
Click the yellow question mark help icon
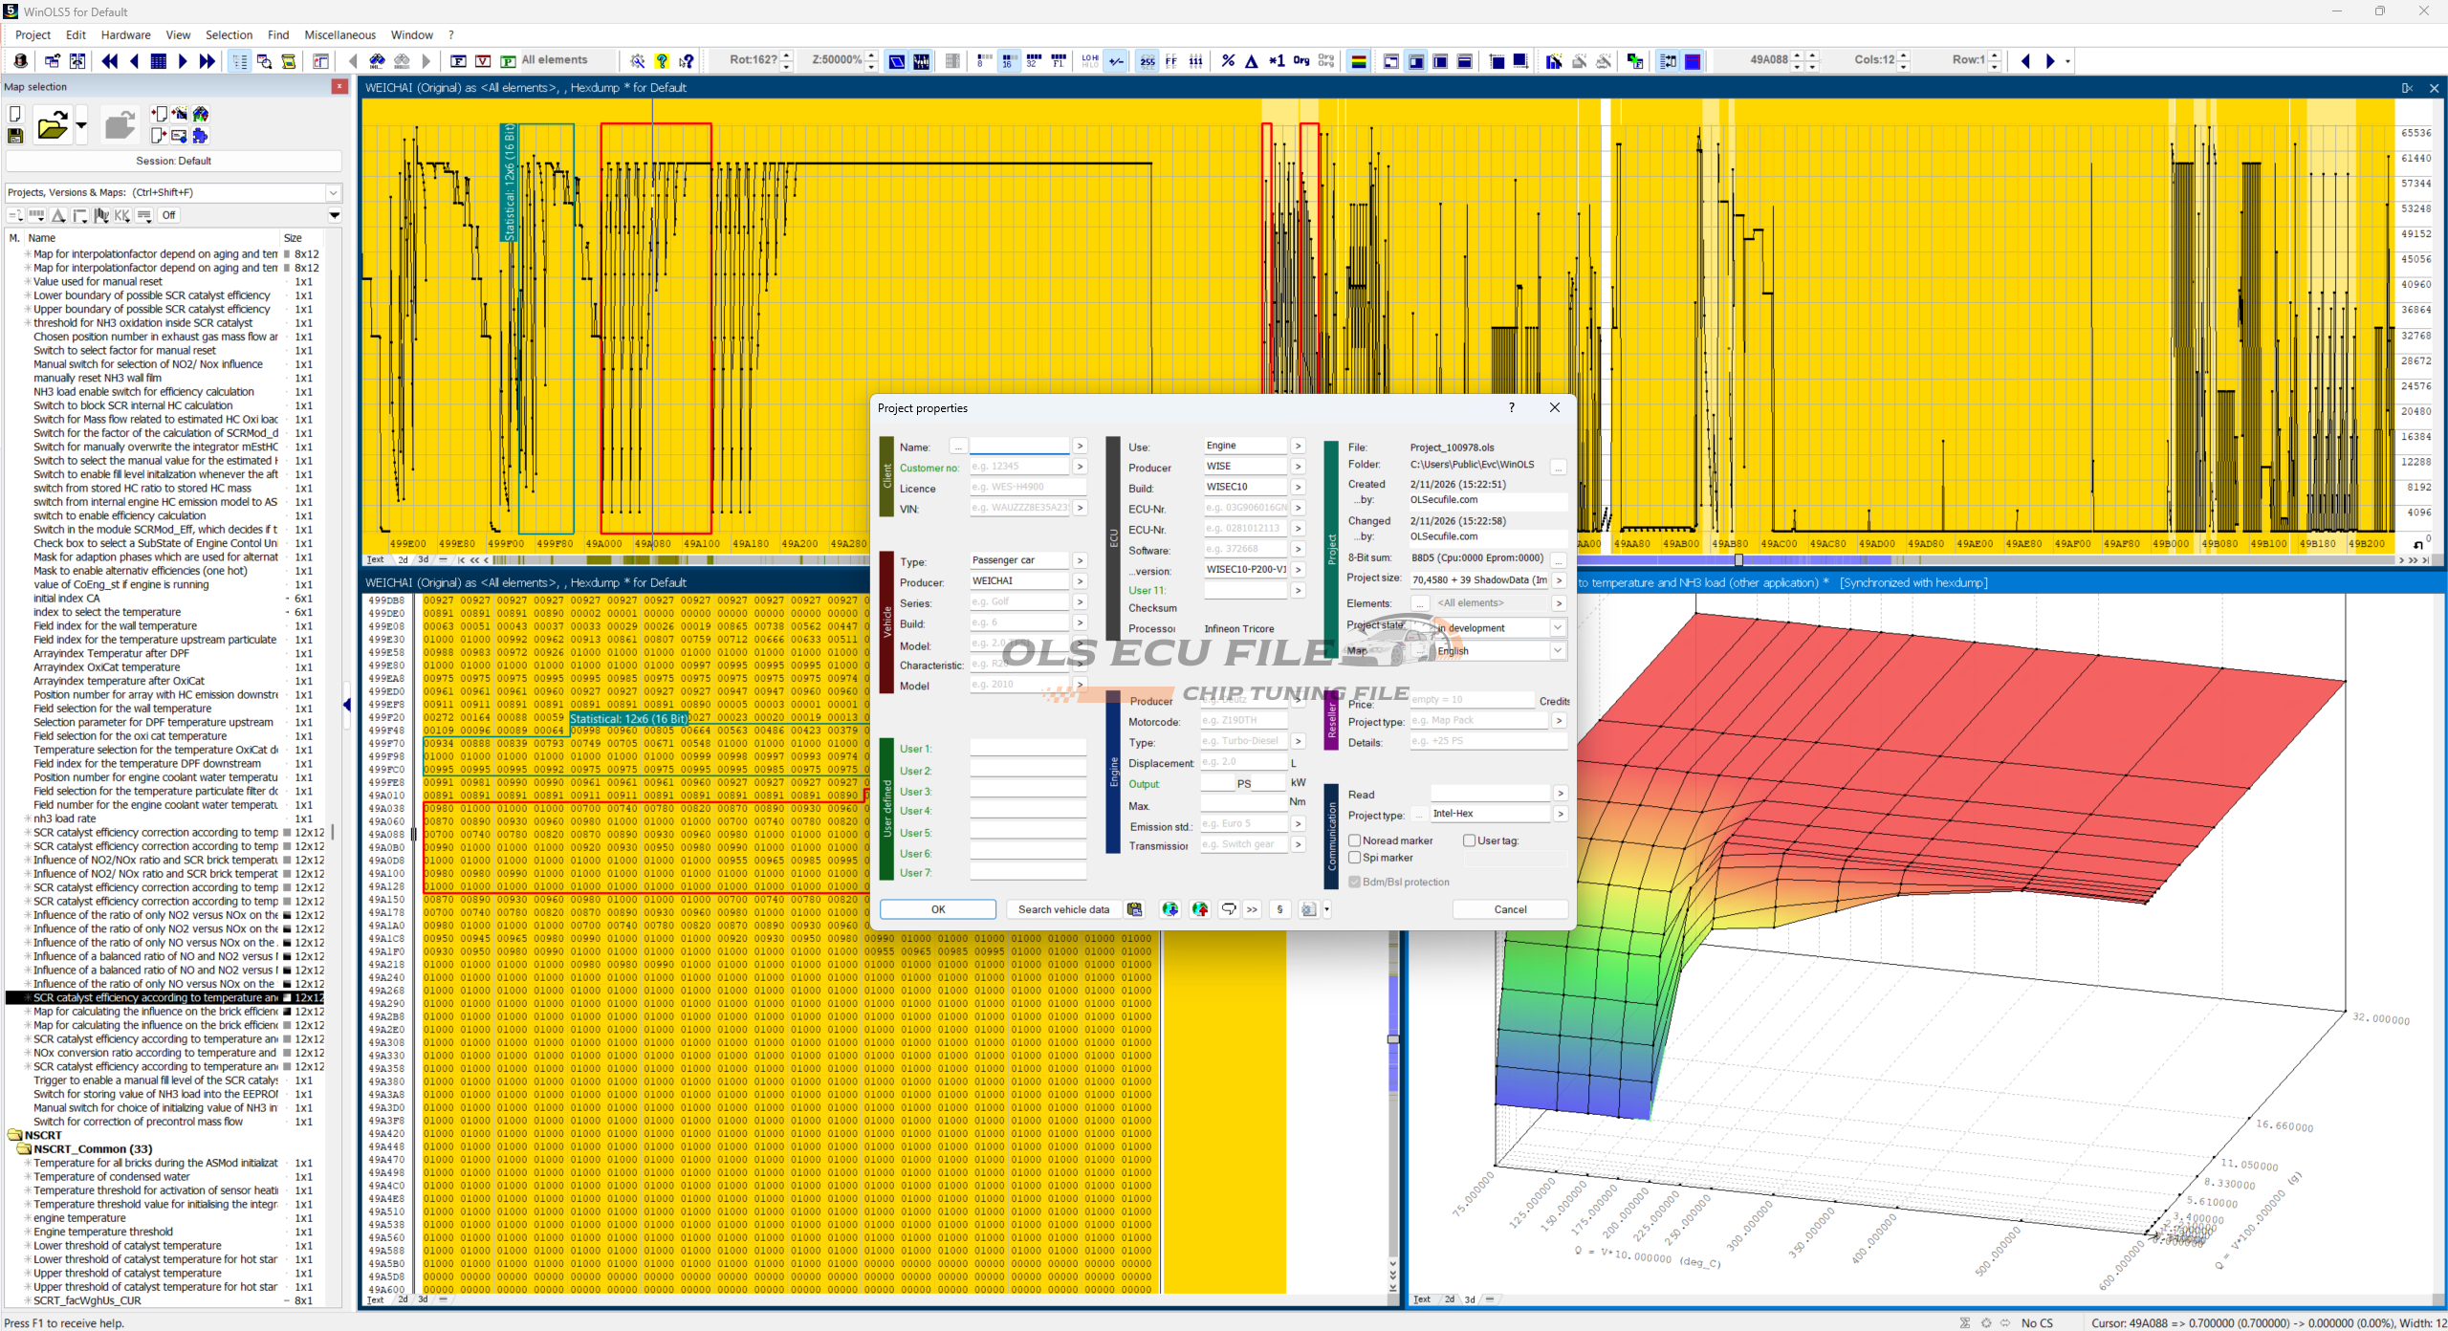662,61
